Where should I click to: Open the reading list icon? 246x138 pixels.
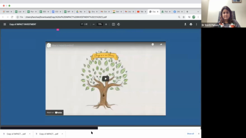coord(189,17)
